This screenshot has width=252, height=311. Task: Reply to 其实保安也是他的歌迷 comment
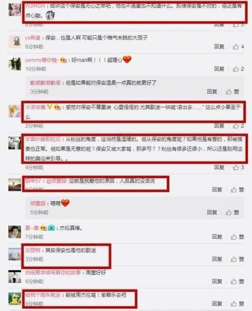coord(217,259)
